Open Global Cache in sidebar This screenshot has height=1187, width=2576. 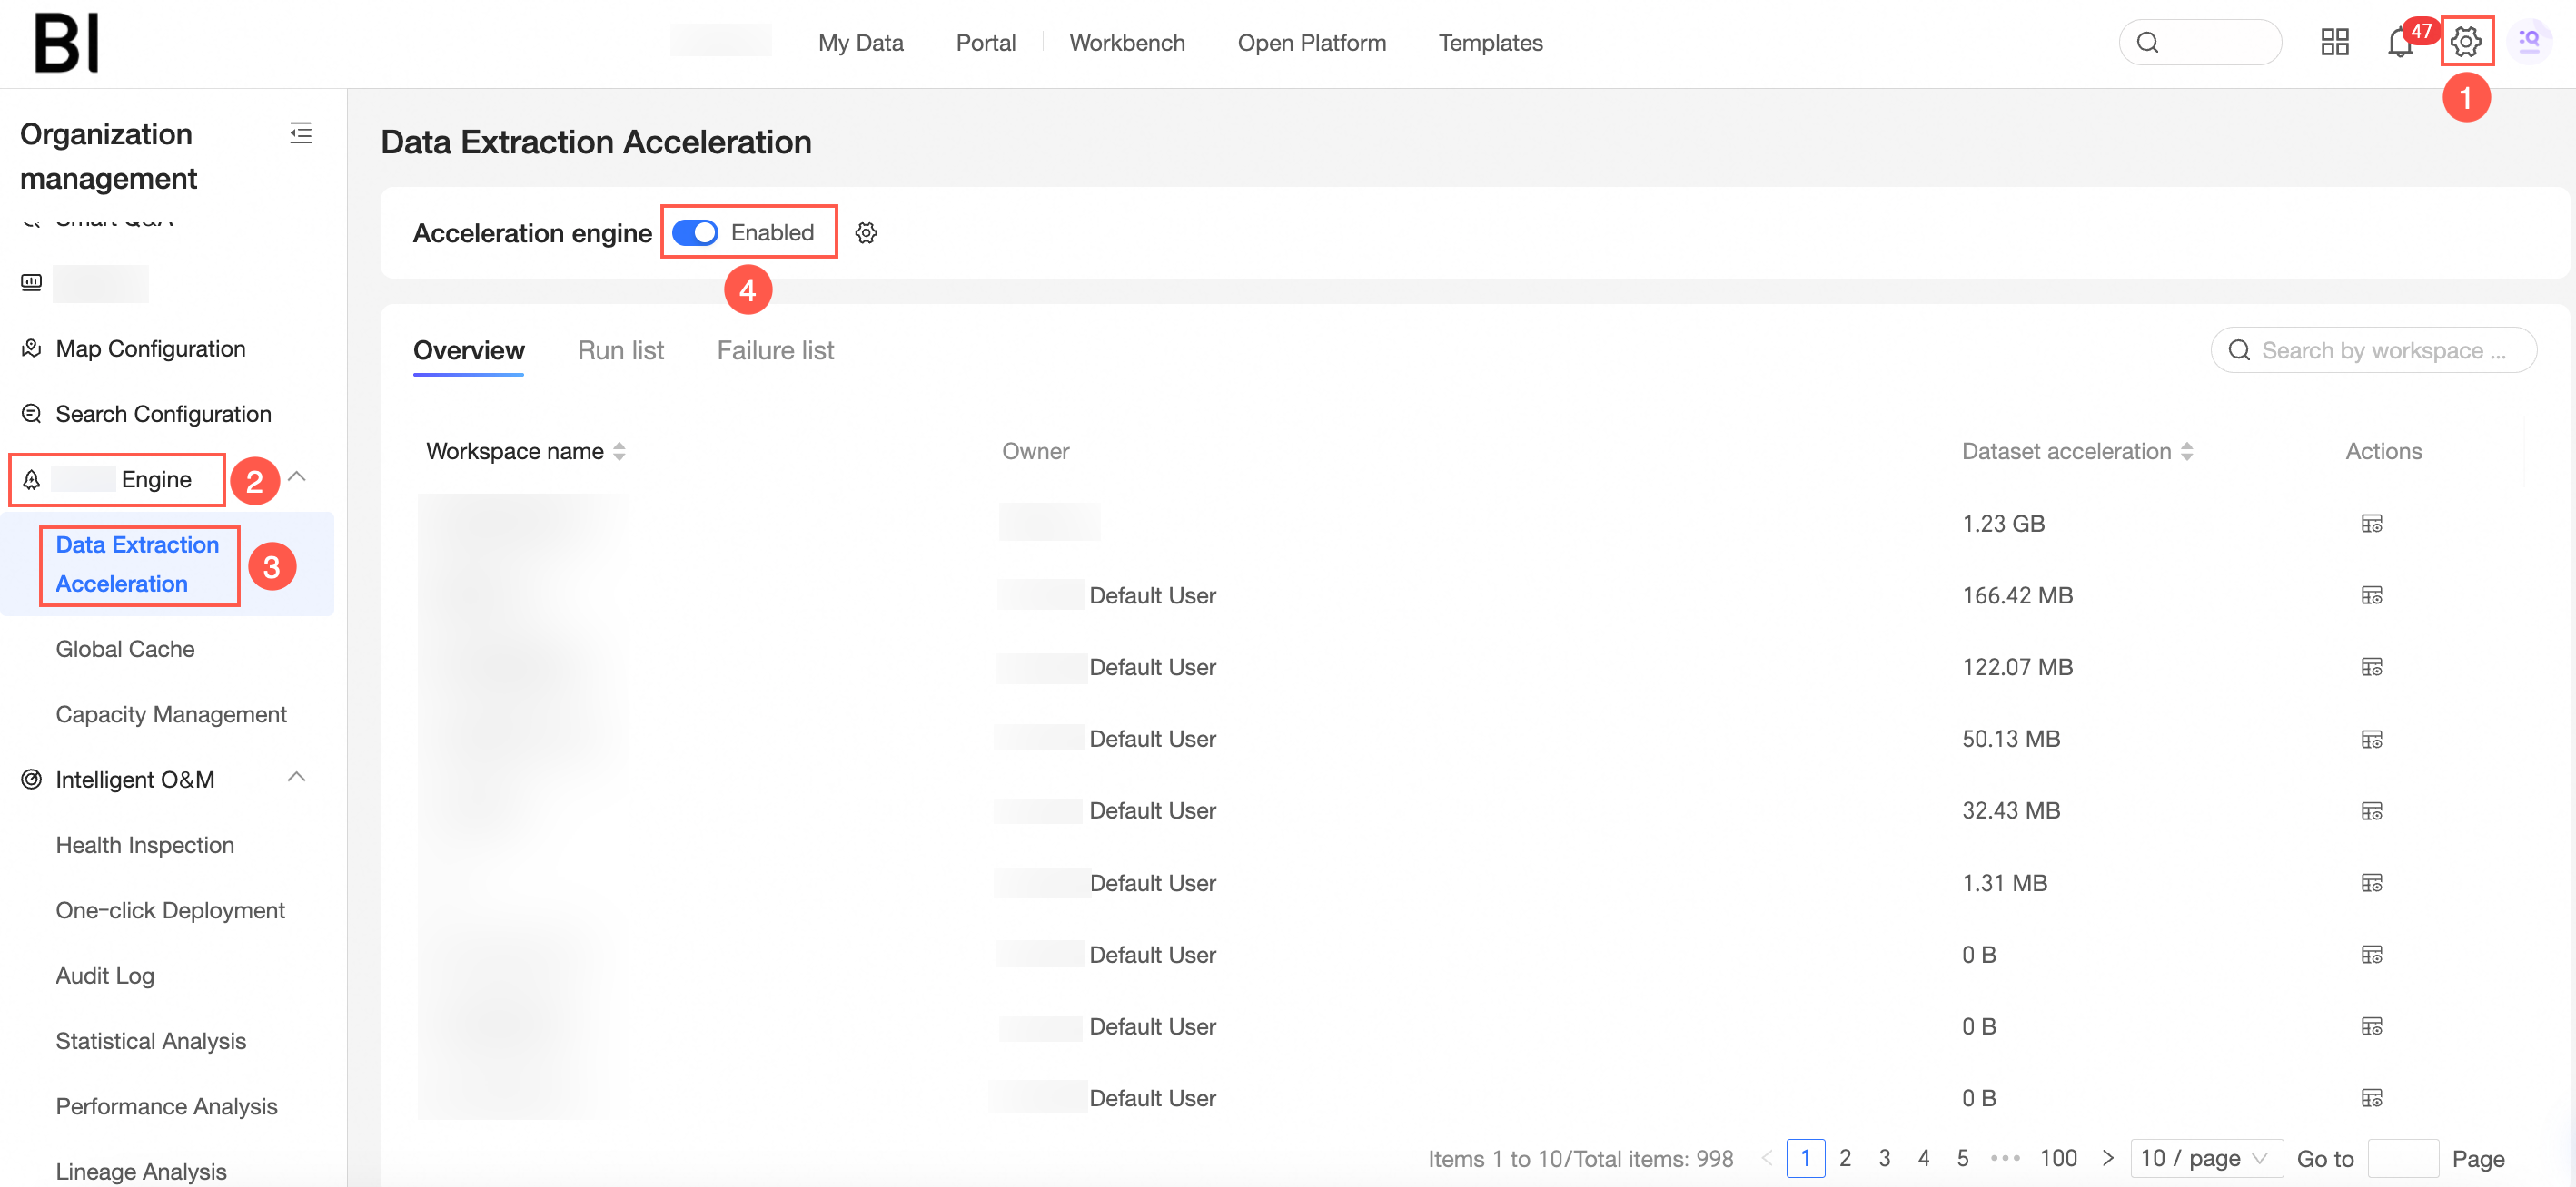125,650
